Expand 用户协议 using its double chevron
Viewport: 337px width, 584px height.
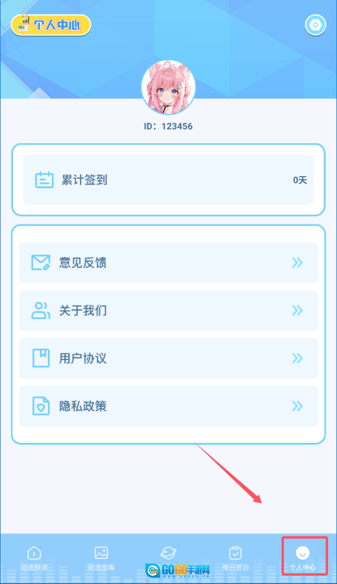click(297, 358)
